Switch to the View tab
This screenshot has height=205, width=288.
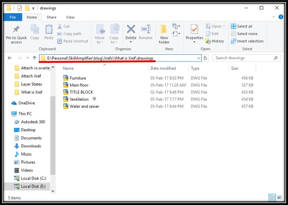pos(70,17)
